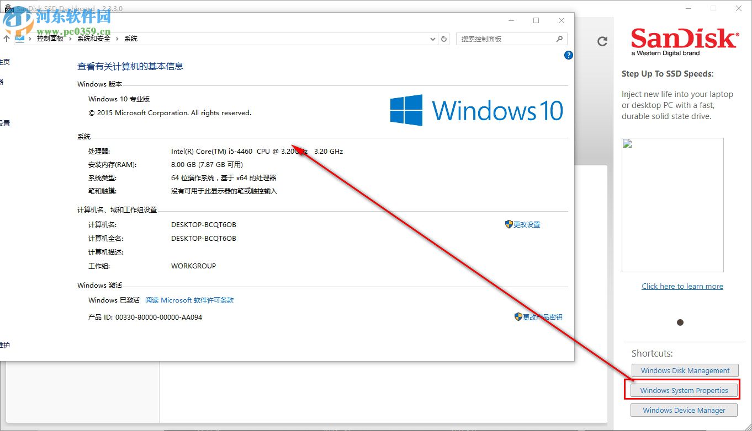Select 系统 in the breadcrumb

pyautogui.click(x=131, y=39)
